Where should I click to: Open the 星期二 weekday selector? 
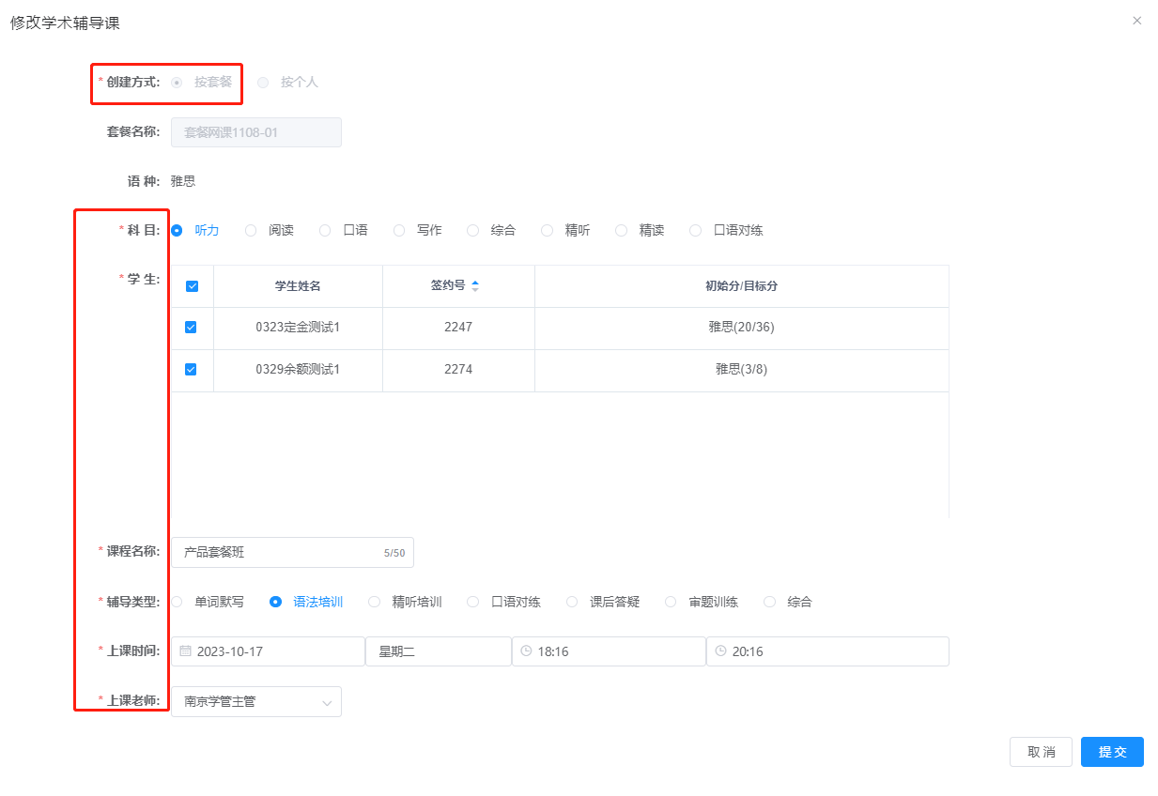point(437,651)
